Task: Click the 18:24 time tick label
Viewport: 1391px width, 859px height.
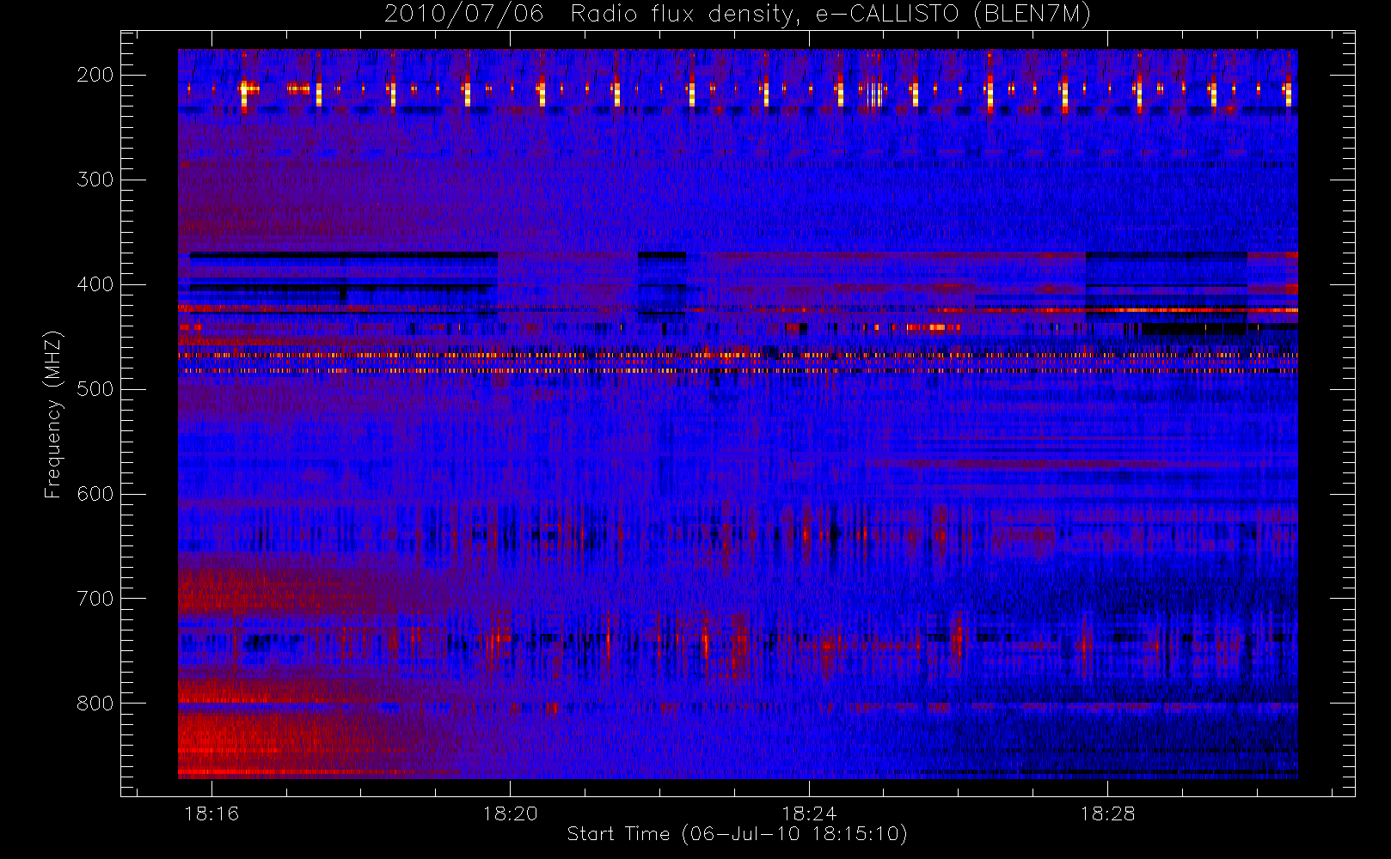Action: pyautogui.click(x=809, y=813)
